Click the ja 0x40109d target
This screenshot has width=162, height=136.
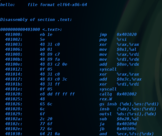(x=127, y=124)
